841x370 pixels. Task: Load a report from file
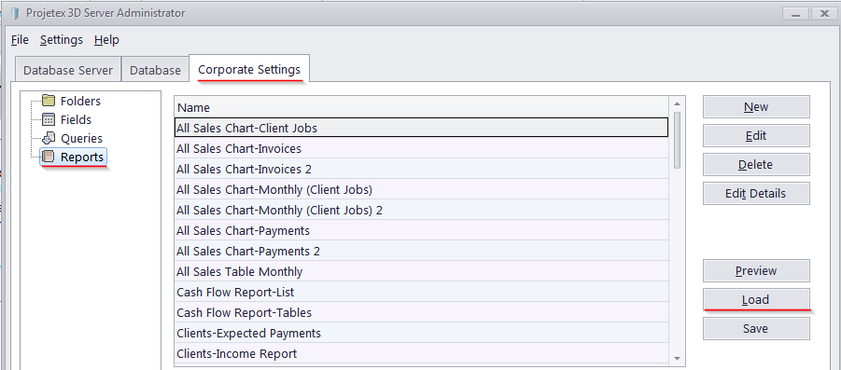756,300
